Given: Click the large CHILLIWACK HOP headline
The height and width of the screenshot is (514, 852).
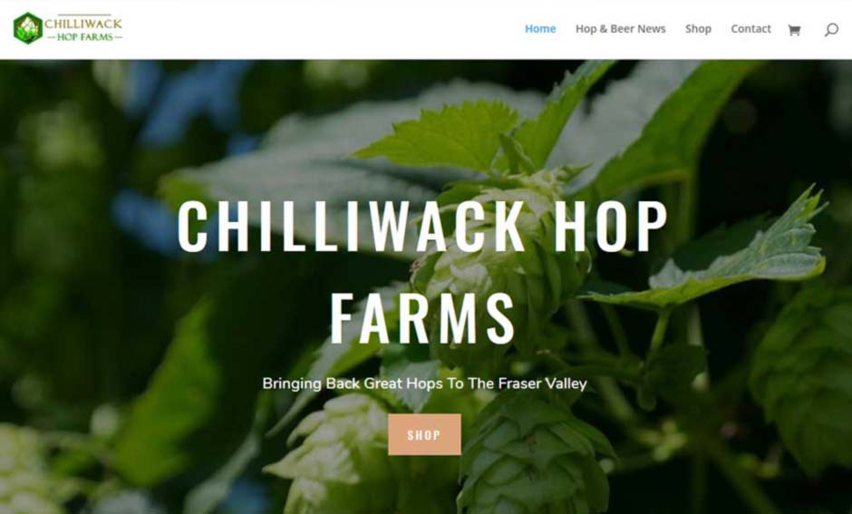Looking at the screenshot, I should click(x=422, y=226).
